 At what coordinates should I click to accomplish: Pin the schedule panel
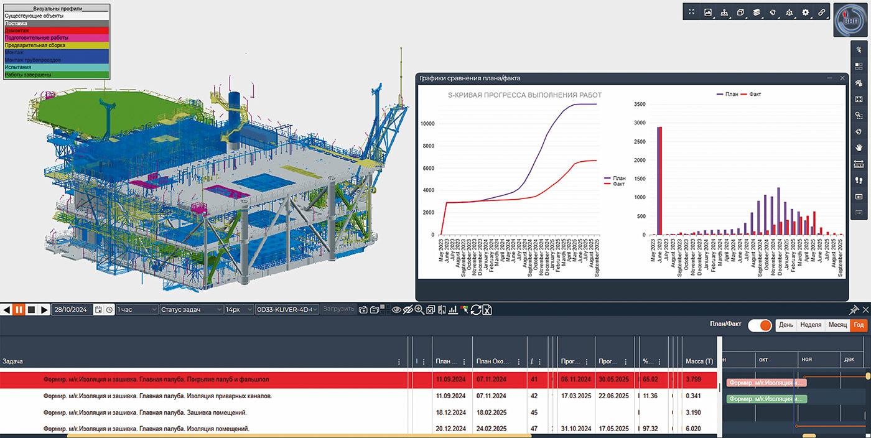click(854, 310)
